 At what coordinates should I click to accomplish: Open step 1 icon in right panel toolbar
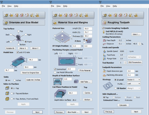(x=105, y=15)
